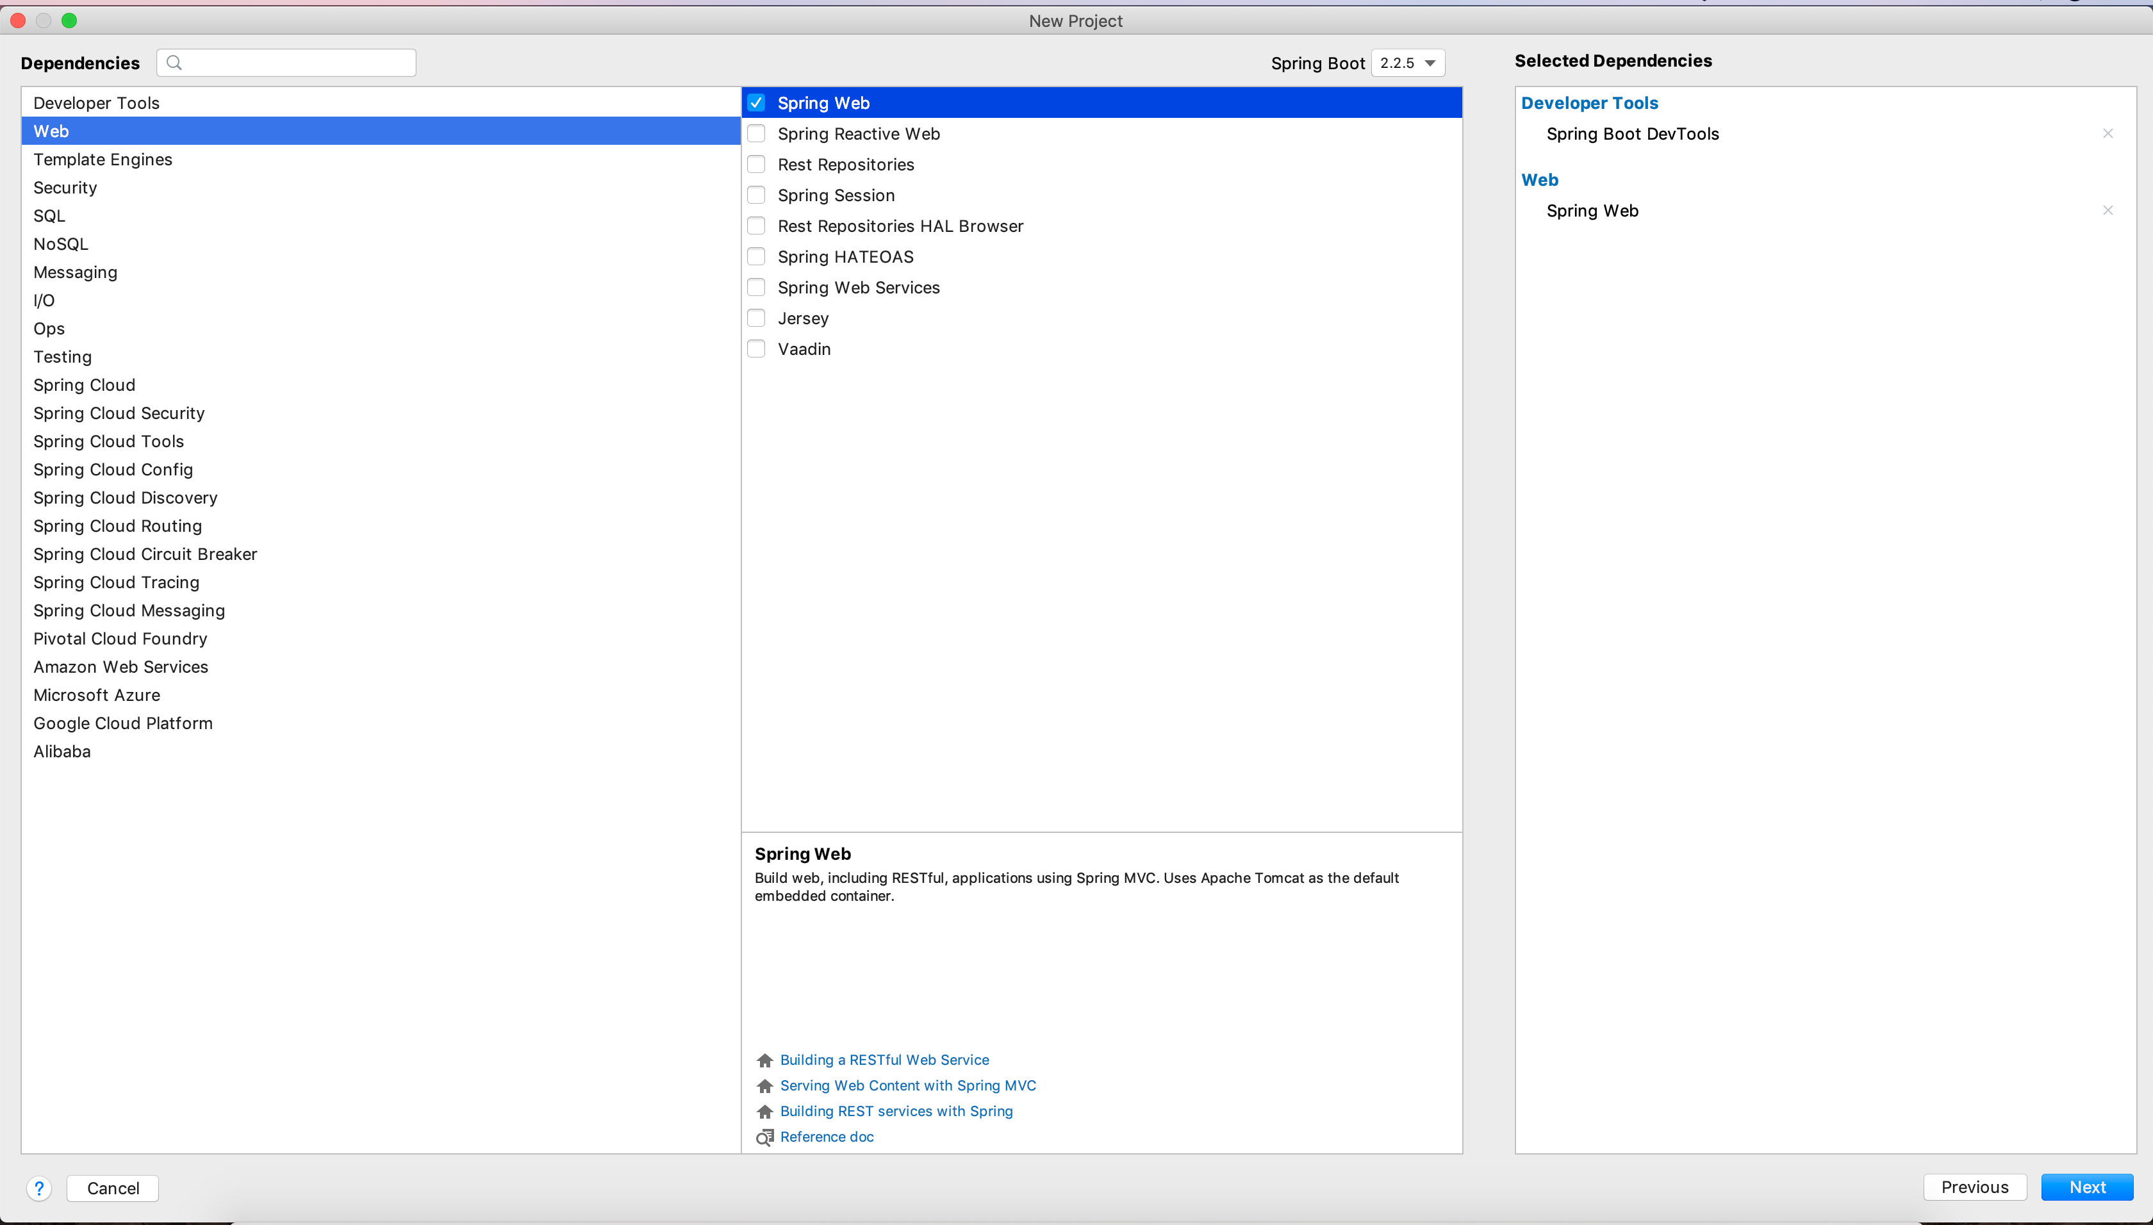Select Spring Cloud Security category
2153x1225 pixels.
(380, 413)
